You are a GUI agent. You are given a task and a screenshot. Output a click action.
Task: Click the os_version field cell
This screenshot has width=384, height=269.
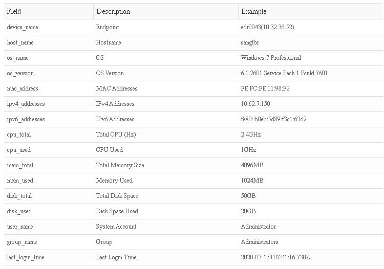pyautogui.click(x=20, y=73)
